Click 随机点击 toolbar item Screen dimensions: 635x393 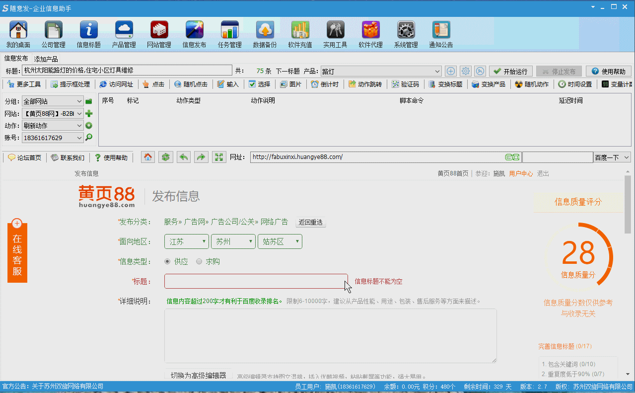[191, 84]
